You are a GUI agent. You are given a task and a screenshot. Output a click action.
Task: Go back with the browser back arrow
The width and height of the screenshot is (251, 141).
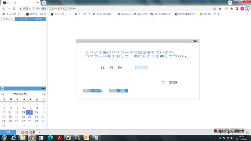[3, 9]
